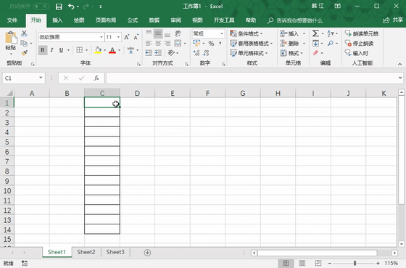
Task: Collapse the ribbon with chevron
Action: click(x=399, y=64)
